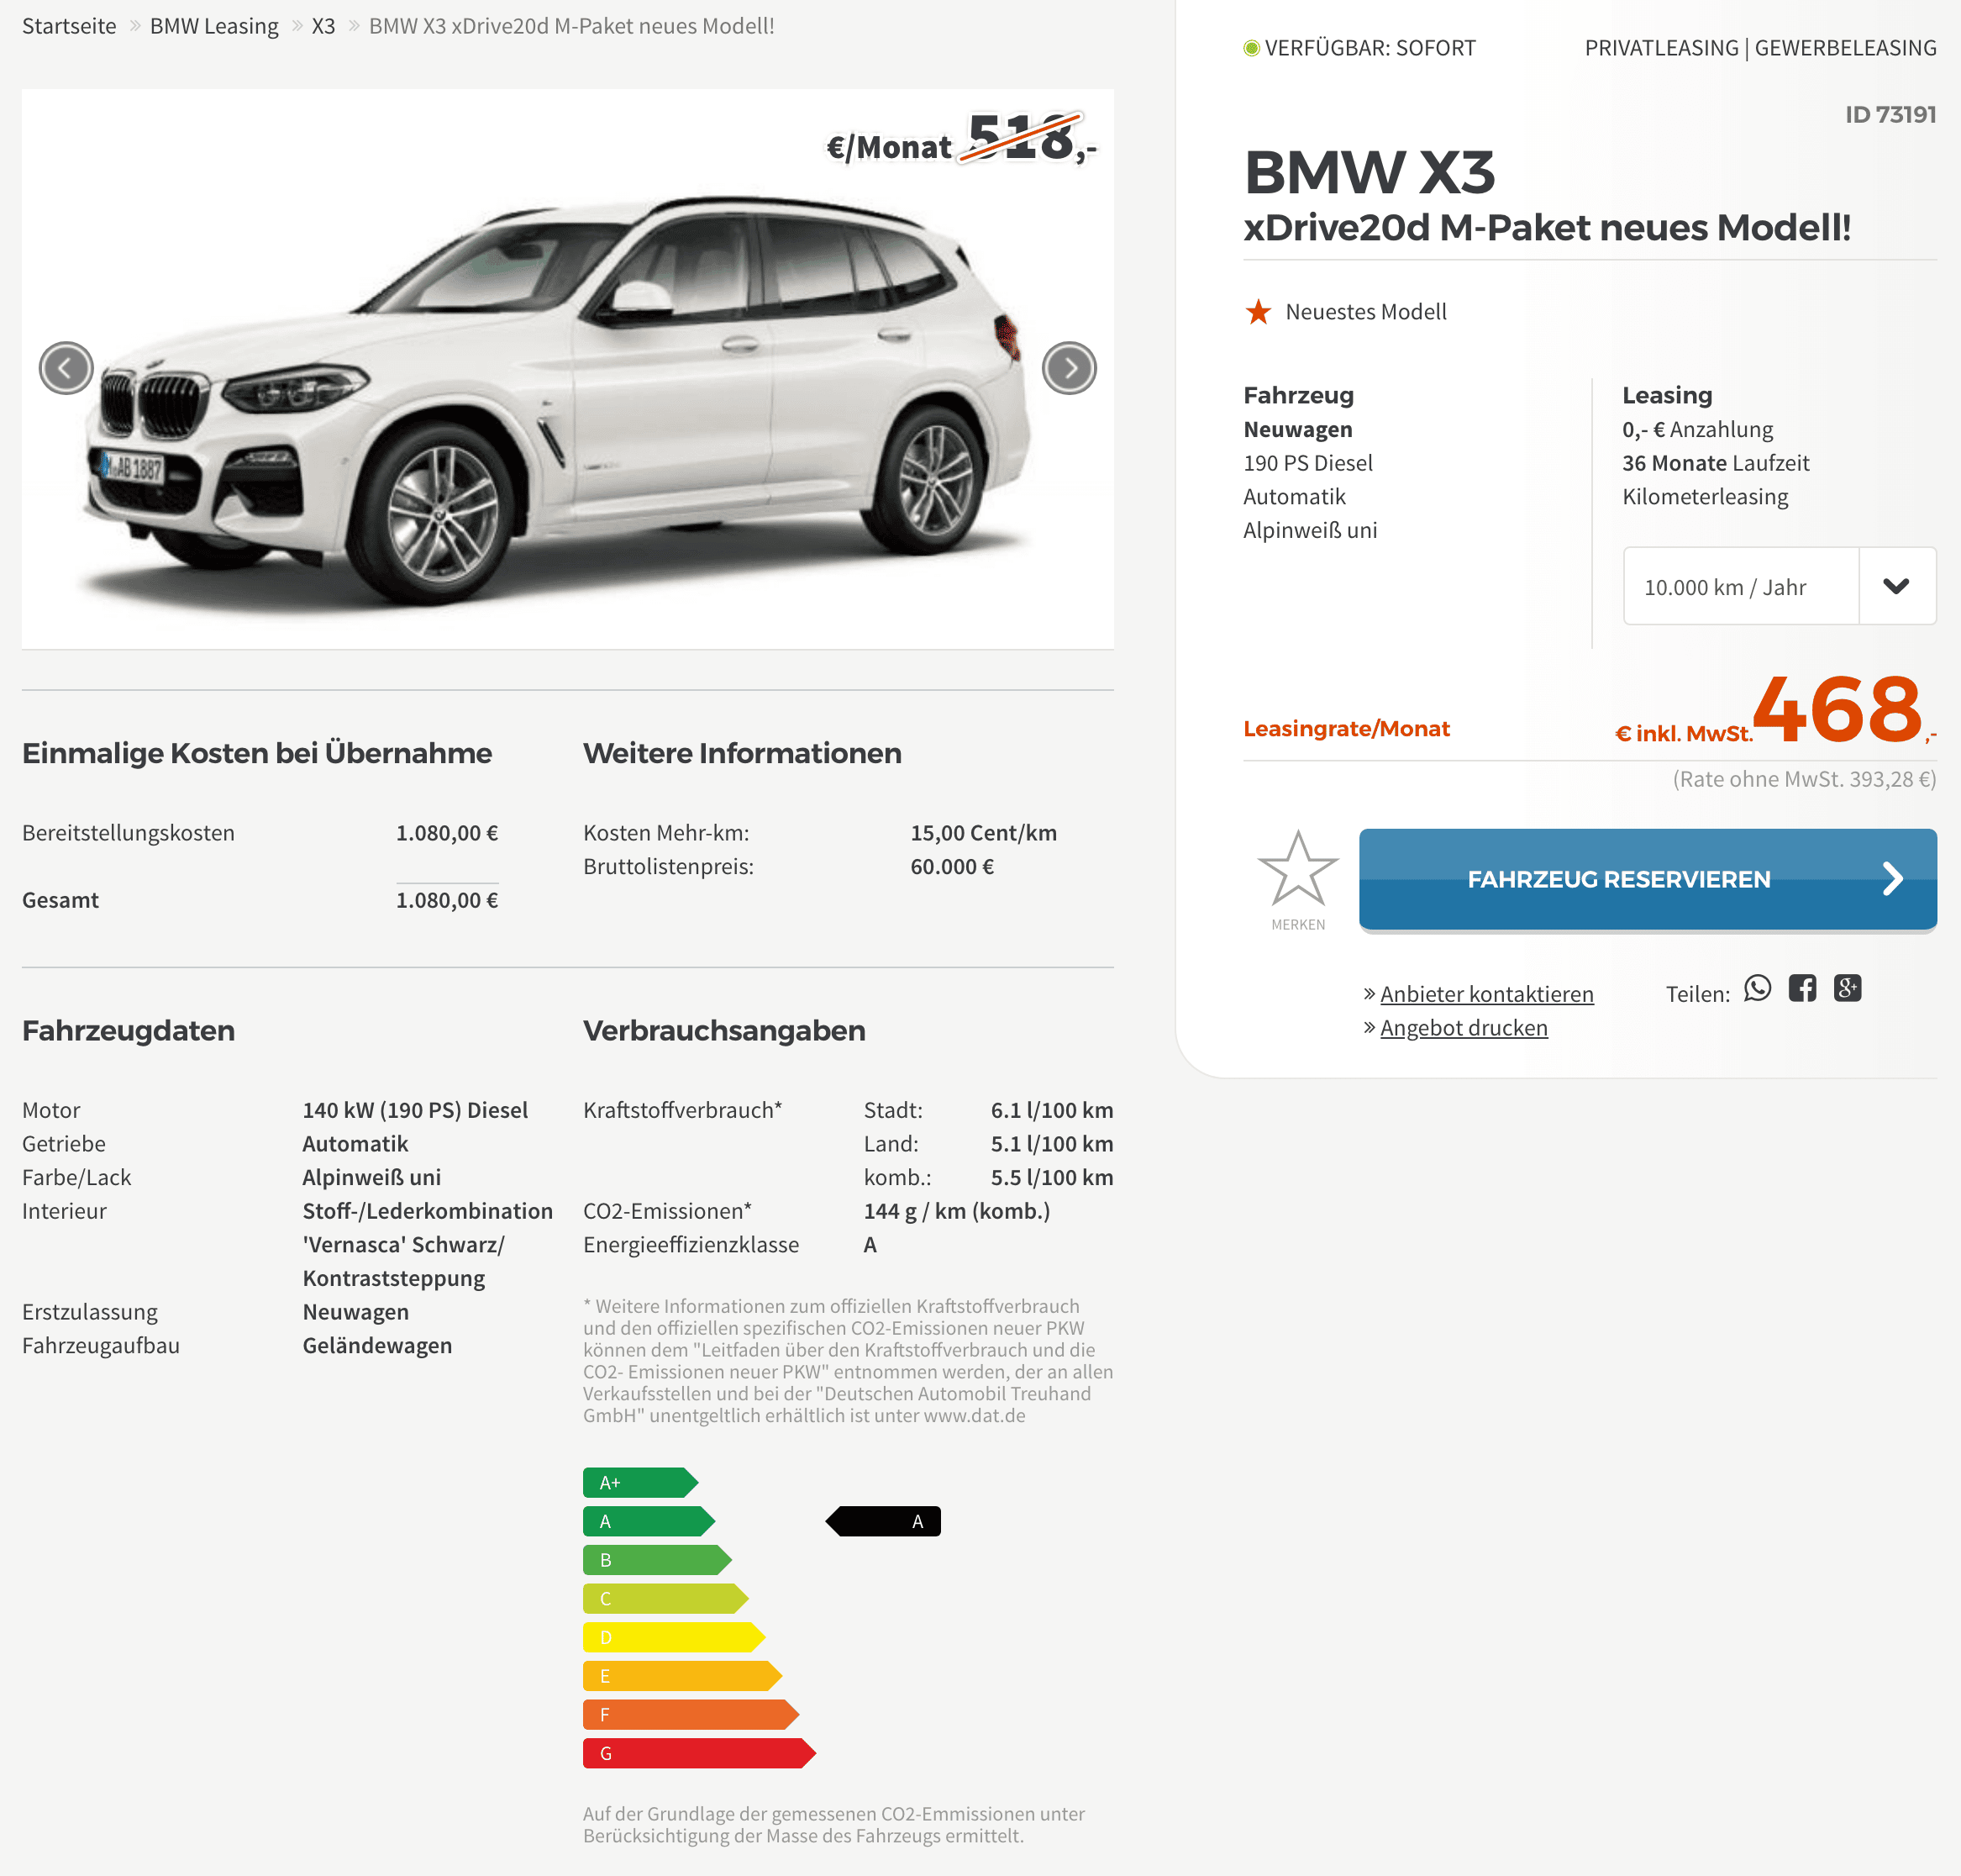
Task: Click Angebot drucken link
Action: pos(1464,1028)
